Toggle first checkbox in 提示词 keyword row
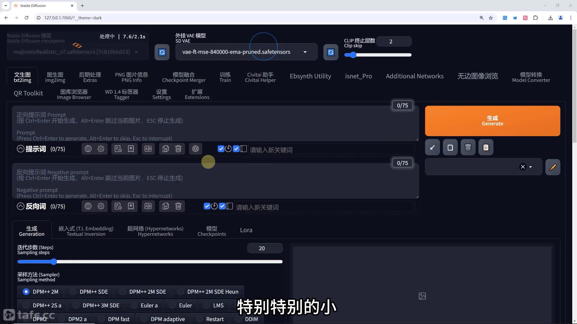 [x=221, y=149]
